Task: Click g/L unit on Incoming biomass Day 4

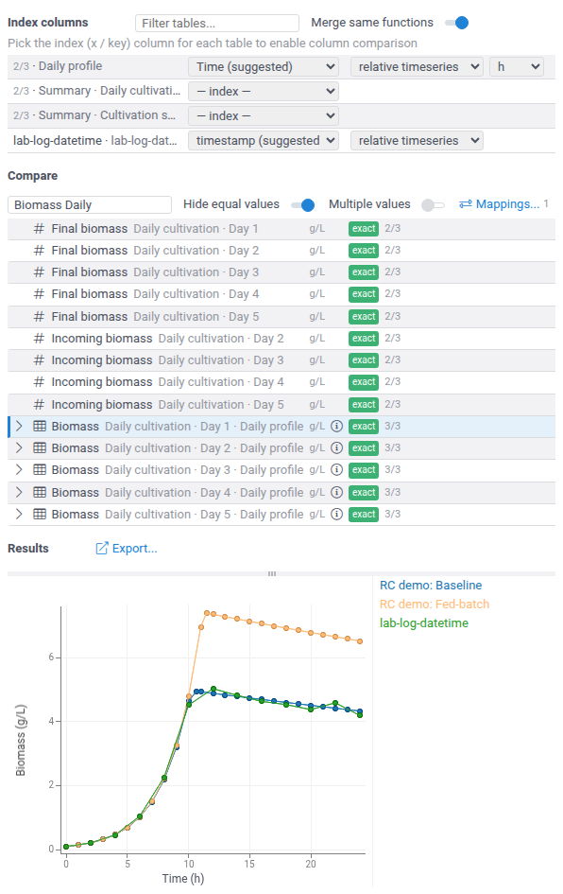Action: coord(317,381)
